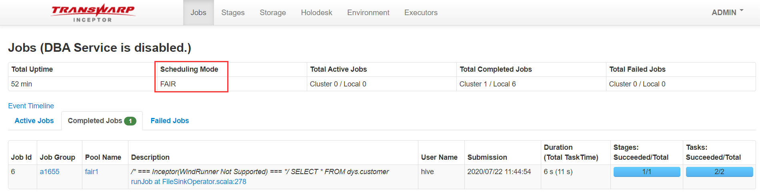Show the Failed Jobs tab
760x196 pixels.
click(170, 121)
